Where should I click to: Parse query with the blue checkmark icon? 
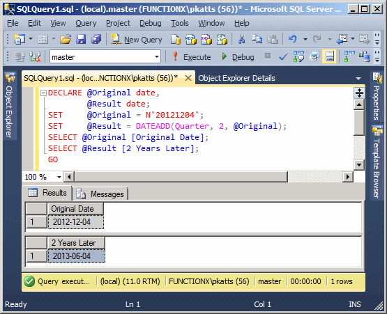tap(283, 57)
